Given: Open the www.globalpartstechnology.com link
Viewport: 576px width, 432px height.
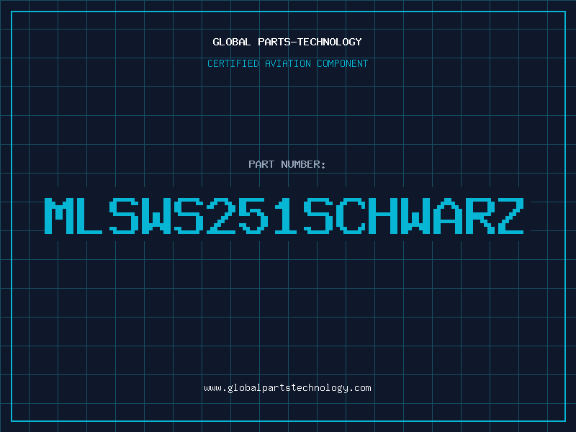Looking at the screenshot, I should pyautogui.click(x=287, y=388).
